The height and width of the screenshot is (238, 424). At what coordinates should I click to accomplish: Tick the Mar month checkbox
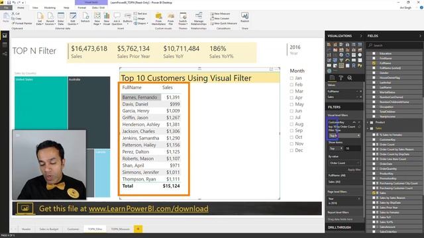click(x=291, y=91)
